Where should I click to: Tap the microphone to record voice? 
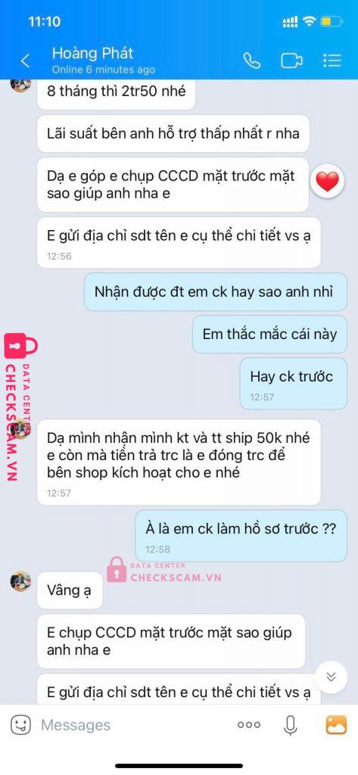291,724
